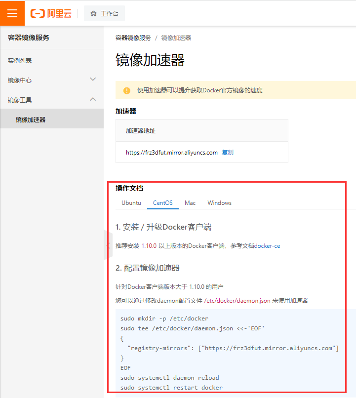Switch to the CentOS tab

[162, 203]
